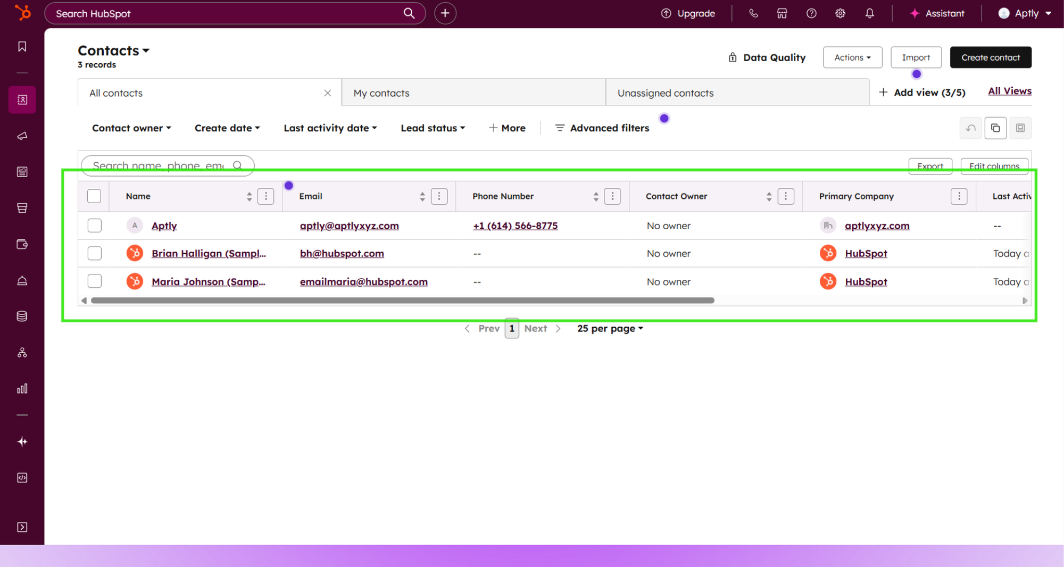This screenshot has height=567, width=1064.
Task: Click the Export button
Action: 930,166
